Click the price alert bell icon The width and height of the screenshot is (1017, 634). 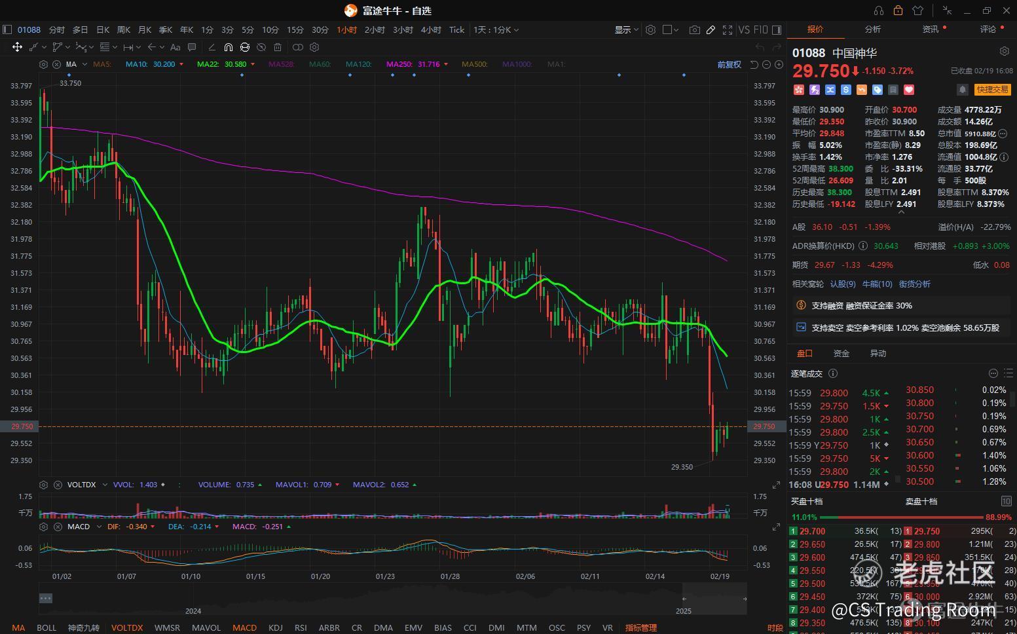tap(962, 90)
